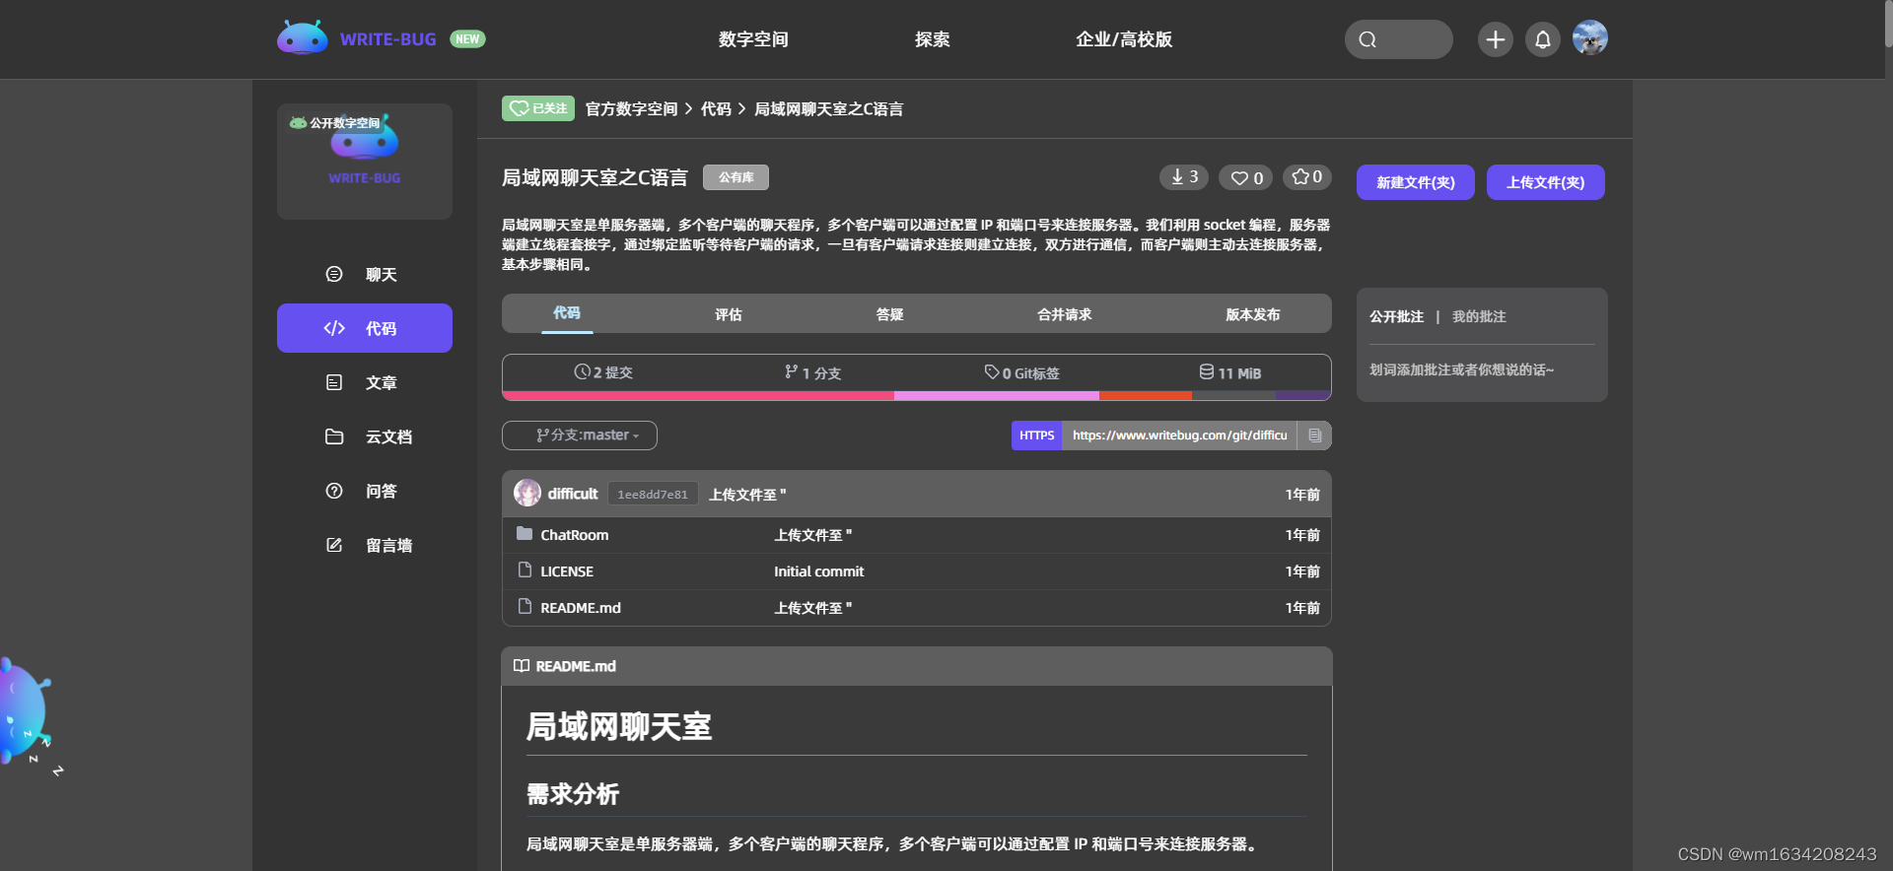Open the ChatRoom folder
This screenshot has height=871, width=1893.
[574, 535]
